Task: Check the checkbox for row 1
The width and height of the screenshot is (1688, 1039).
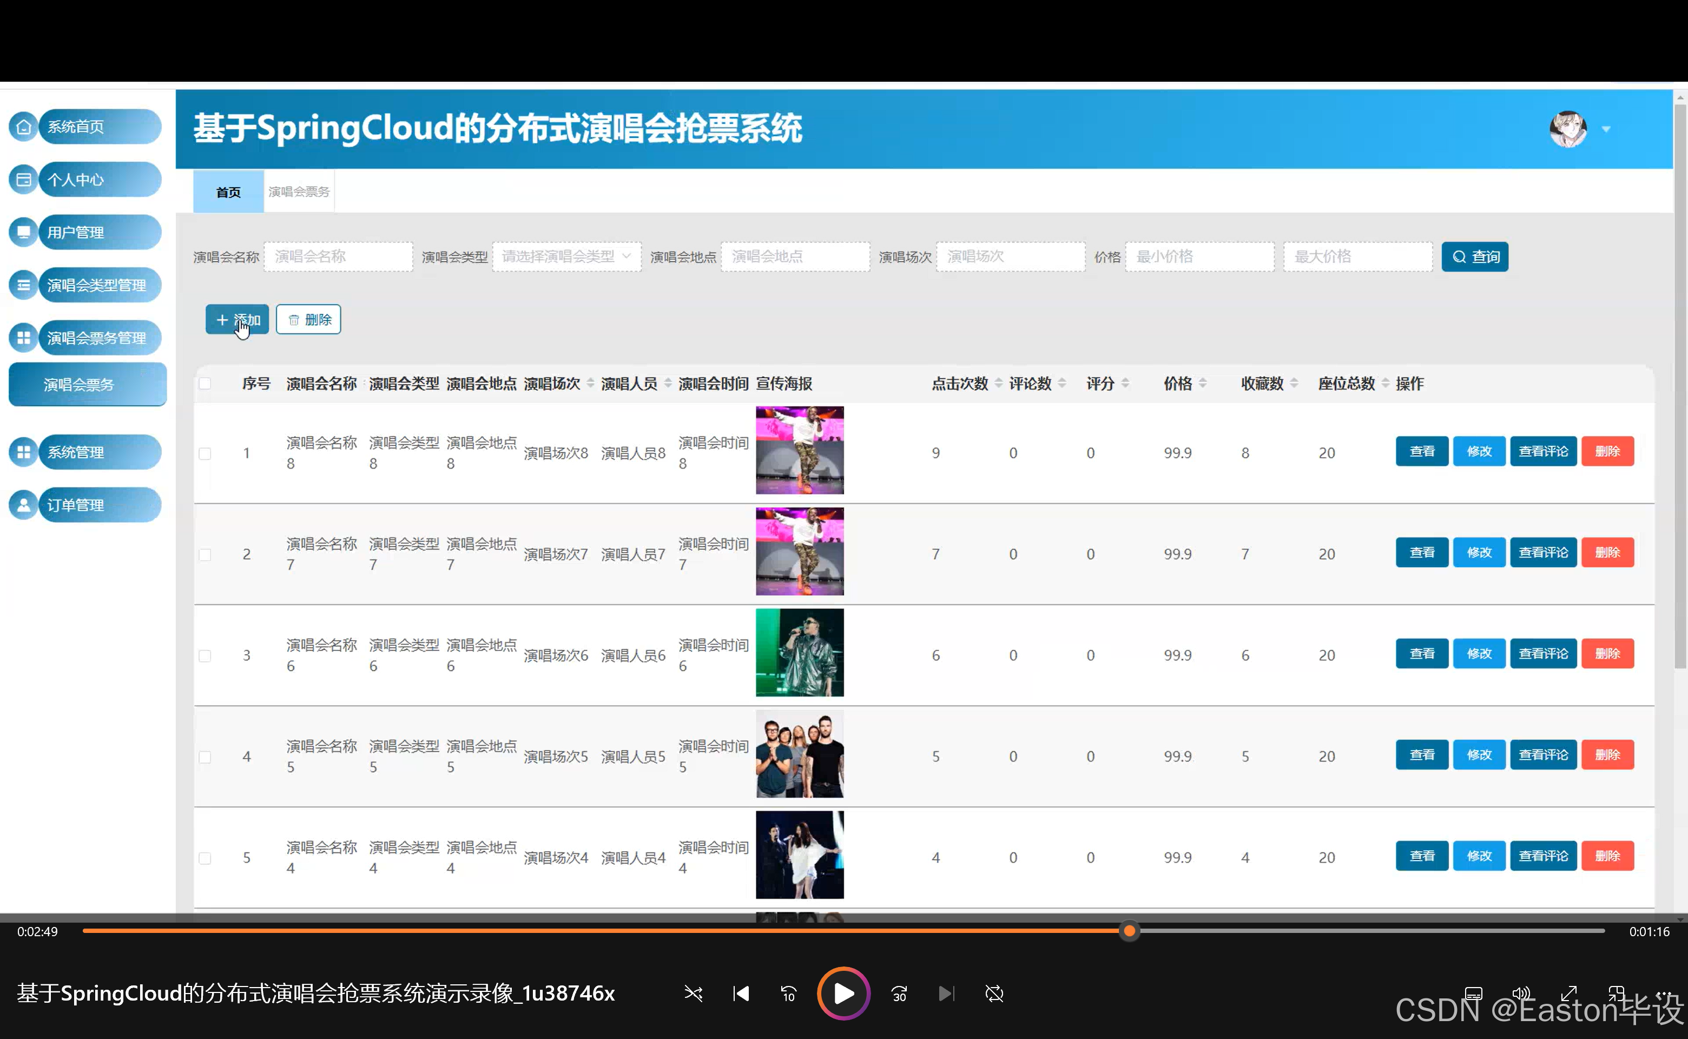Action: pos(205,453)
